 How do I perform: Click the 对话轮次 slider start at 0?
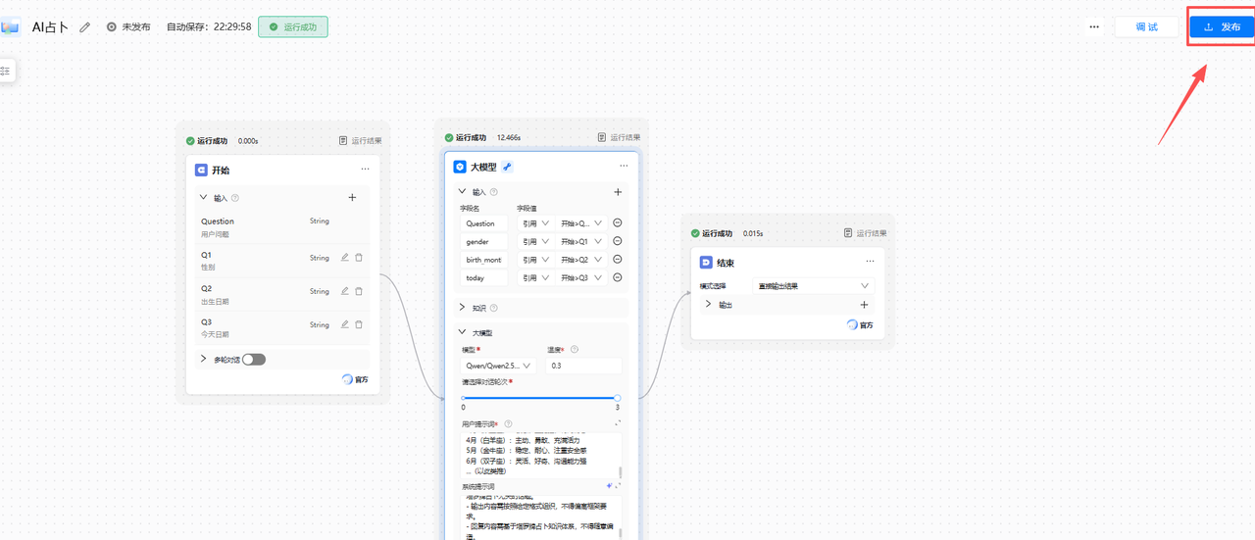tap(464, 398)
